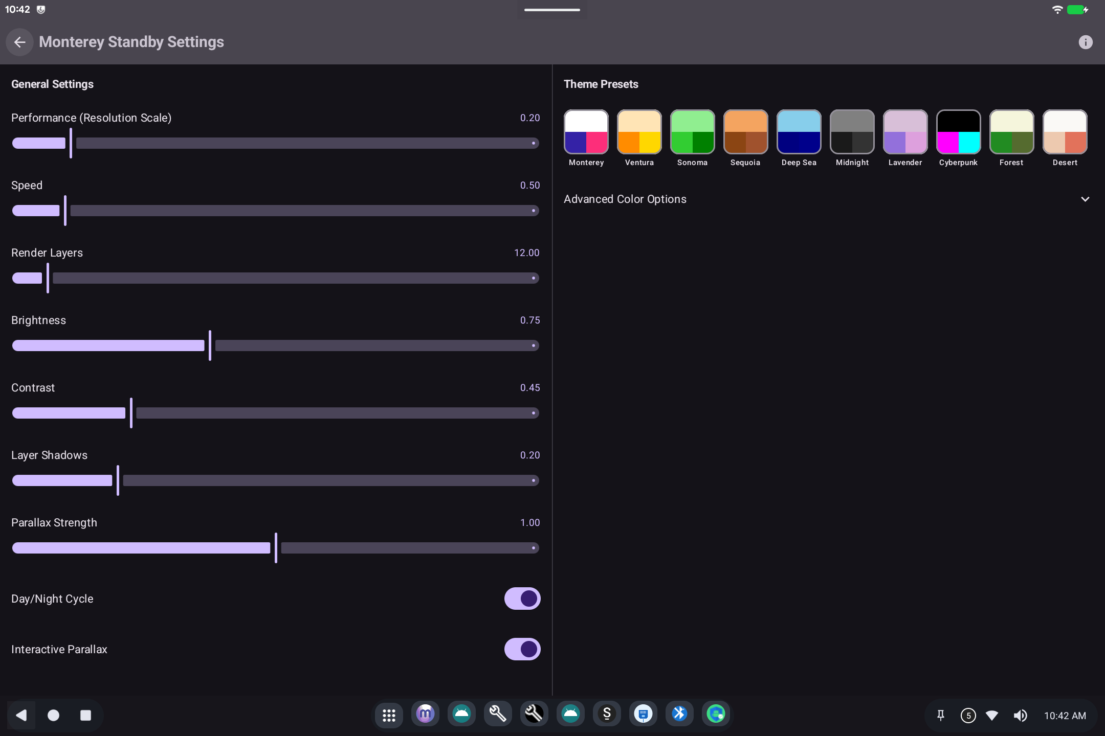Apply the Midnight theme preset
Image resolution: width=1105 pixels, height=736 pixels.
[852, 132]
